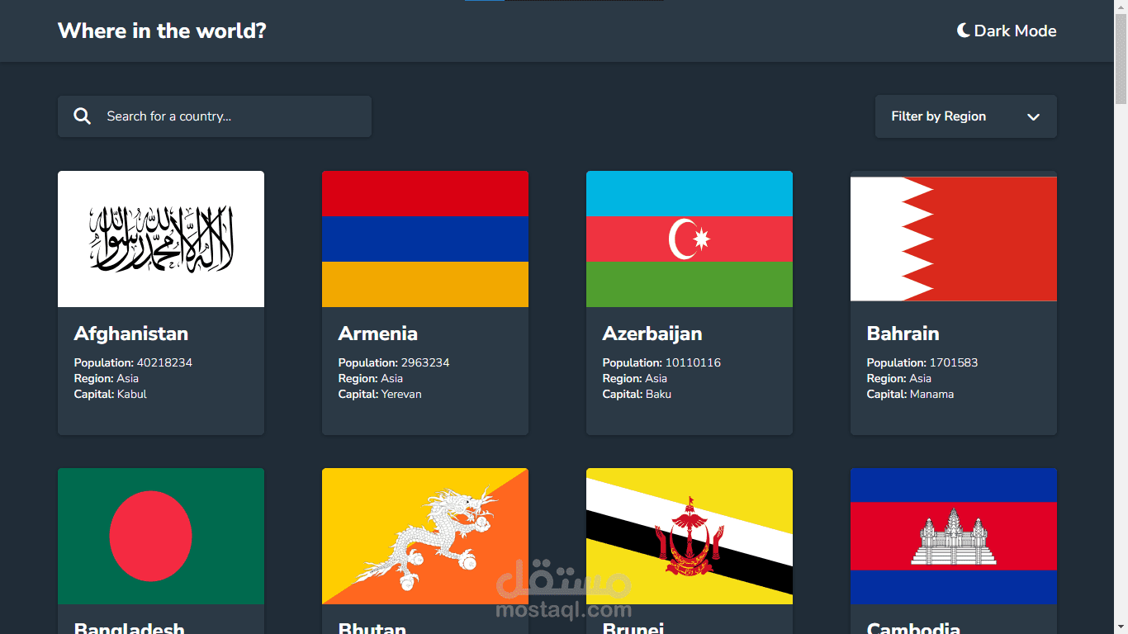Open the Brunei flag image

[690, 537]
